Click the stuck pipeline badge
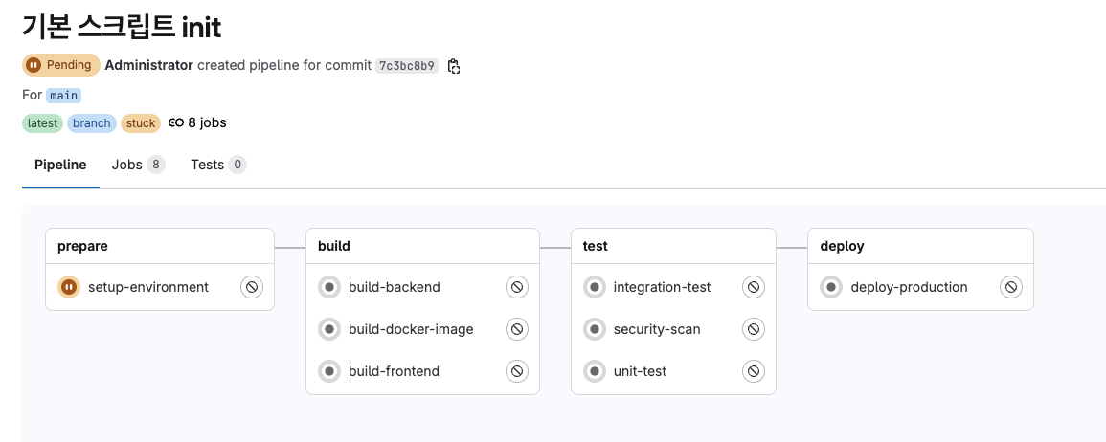This screenshot has height=442, width=1106. click(x=141, y=122)
